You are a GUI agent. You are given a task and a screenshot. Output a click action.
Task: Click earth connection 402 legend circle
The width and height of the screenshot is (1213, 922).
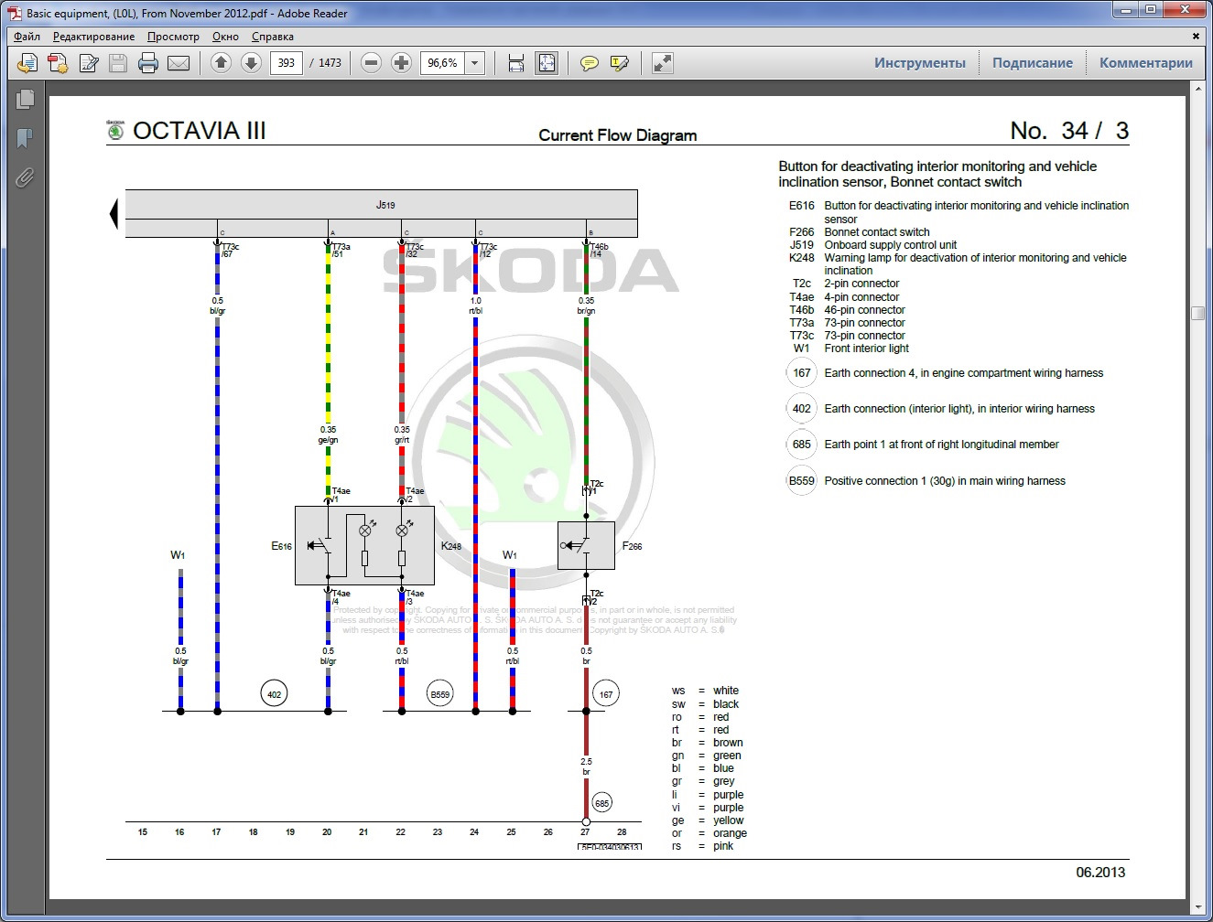(802, 409)
